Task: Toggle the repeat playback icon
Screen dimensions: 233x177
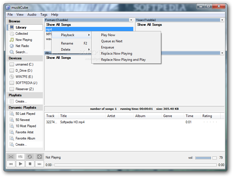Action: 30,157
